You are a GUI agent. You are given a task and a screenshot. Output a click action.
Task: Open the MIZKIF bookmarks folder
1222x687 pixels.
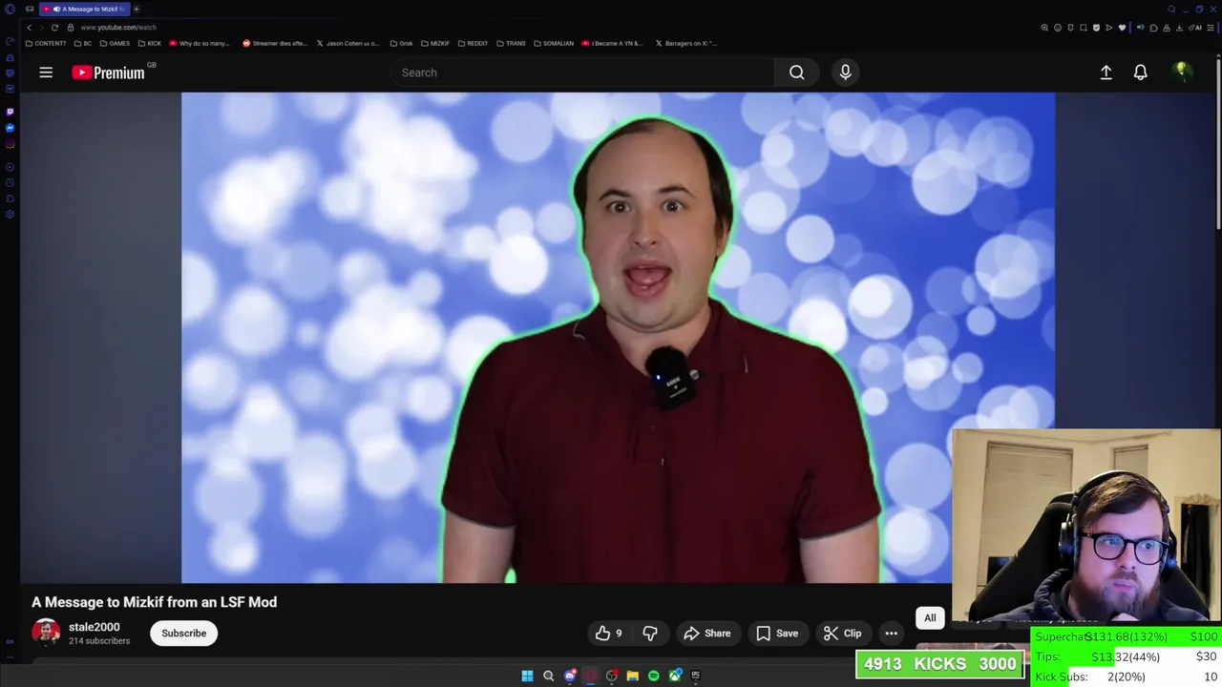(435, 43)
